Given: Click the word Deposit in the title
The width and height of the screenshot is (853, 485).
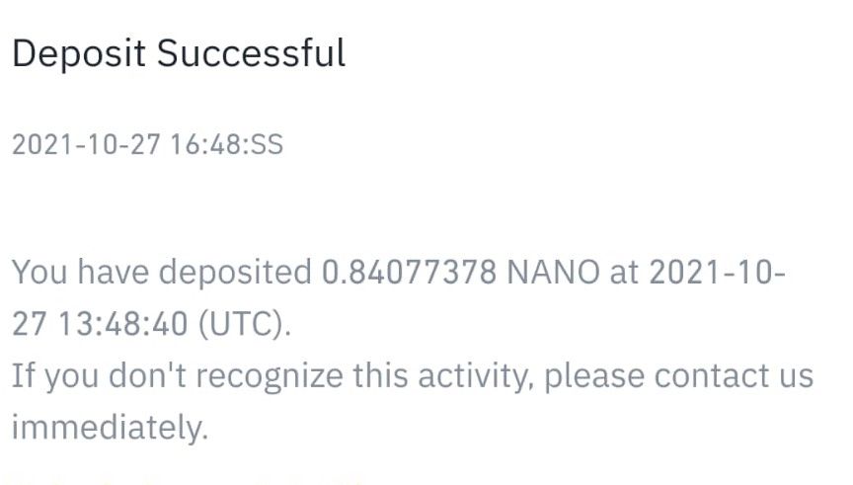Looking at the screenshot, I should point(79,53).
